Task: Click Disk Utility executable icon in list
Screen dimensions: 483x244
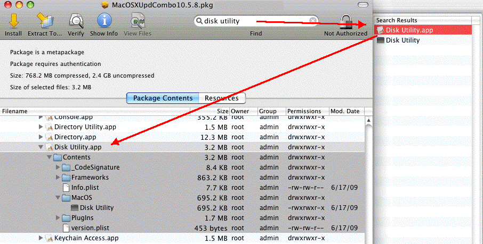Action: click(75, 208)
